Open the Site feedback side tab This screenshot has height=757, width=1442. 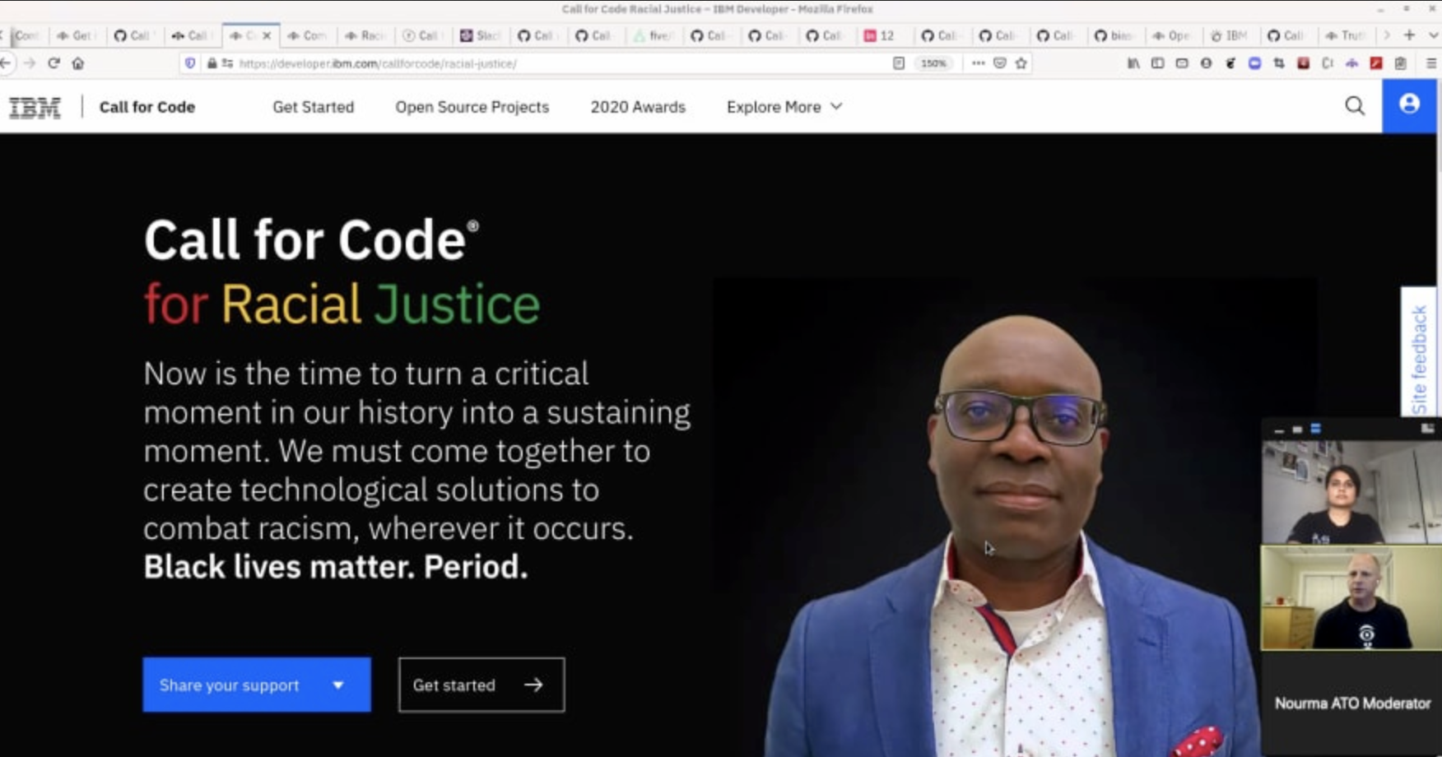[1419, 352]
